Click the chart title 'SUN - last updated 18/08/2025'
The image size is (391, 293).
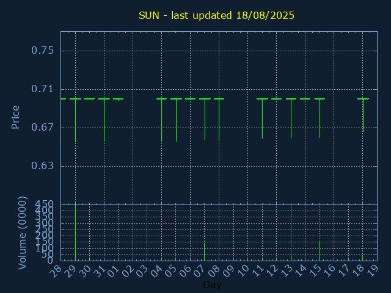[216, 15]
